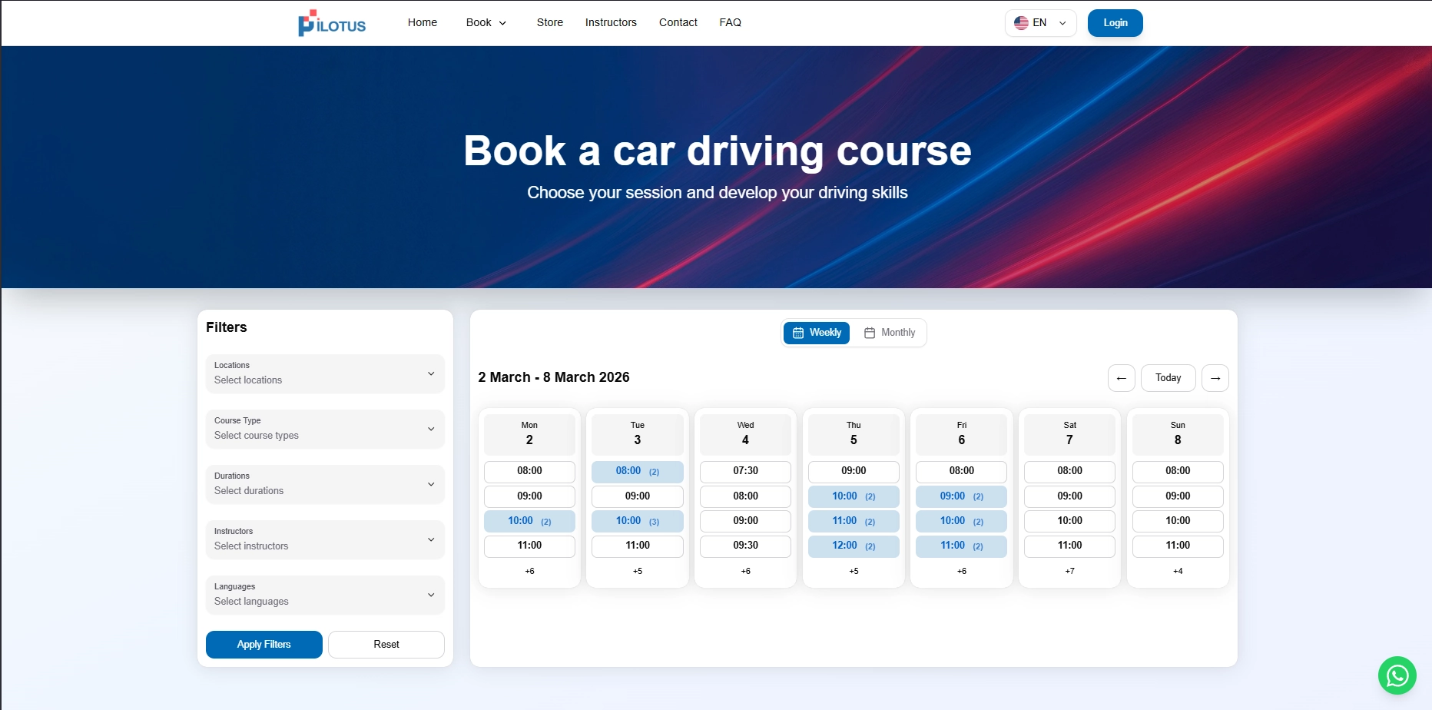
Task: Pick Sunday 10:00 time slot
Action: click(1178, 521)
